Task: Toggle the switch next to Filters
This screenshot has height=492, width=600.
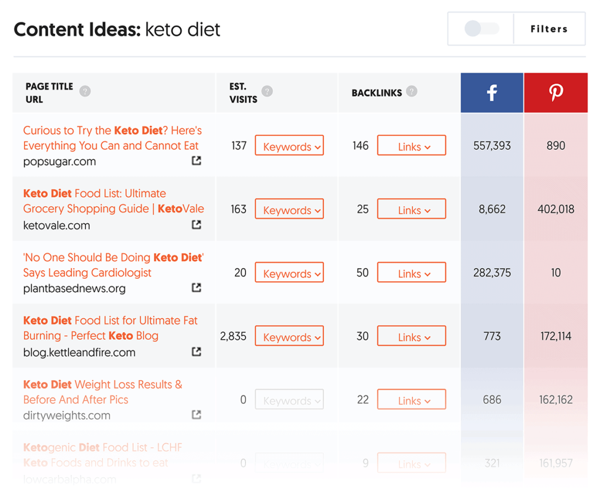Action: pos(481,29)
